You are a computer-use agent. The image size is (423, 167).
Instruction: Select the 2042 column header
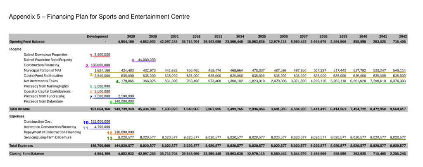click(402, 36)
